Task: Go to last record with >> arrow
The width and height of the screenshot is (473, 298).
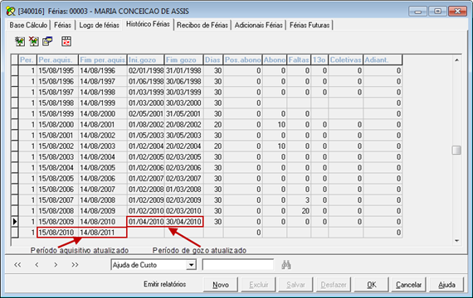Action: click(75, 265)
